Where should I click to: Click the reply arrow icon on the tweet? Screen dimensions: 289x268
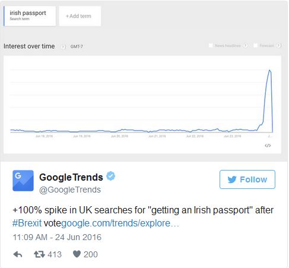[x=18, y=254]
